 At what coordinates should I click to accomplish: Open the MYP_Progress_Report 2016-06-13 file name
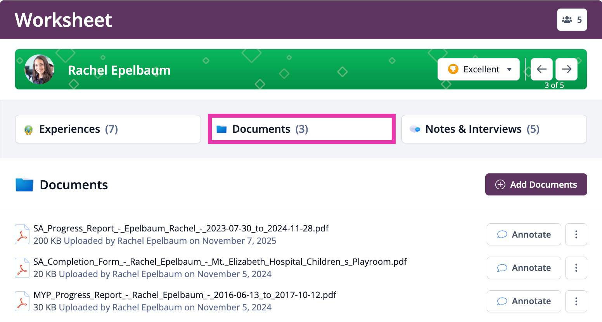pyautogui.click(x=185, y=295)
